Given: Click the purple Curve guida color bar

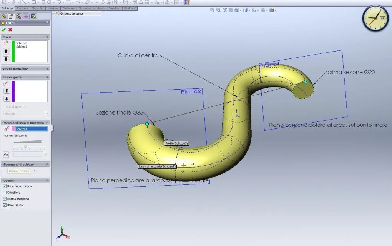Looking at the screenshot, I should [x=13, y=91].
